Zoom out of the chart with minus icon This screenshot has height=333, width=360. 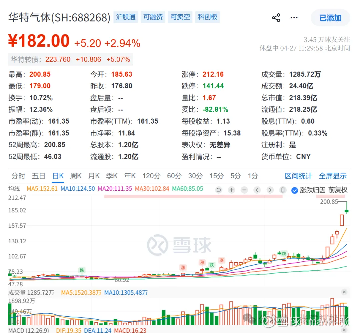(x=244, y=190)
